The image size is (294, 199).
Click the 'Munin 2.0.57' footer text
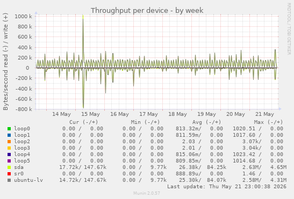(147, 193)
